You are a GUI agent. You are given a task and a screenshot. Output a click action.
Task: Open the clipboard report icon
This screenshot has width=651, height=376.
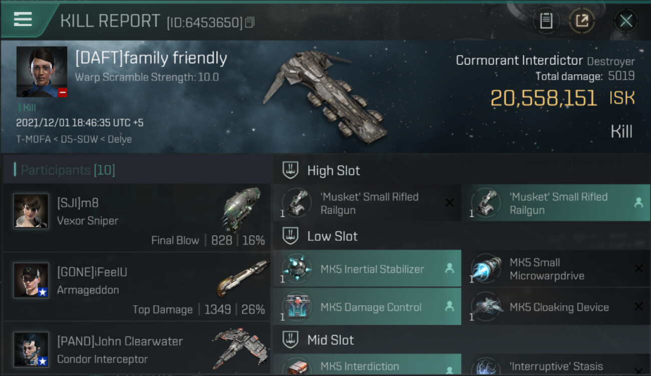tap(546, 21)
